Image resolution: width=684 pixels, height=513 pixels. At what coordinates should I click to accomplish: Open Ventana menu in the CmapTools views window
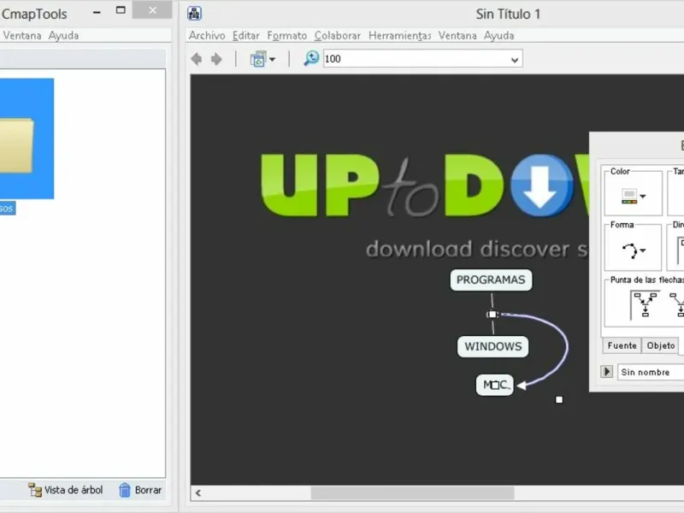tap(22, 36)
